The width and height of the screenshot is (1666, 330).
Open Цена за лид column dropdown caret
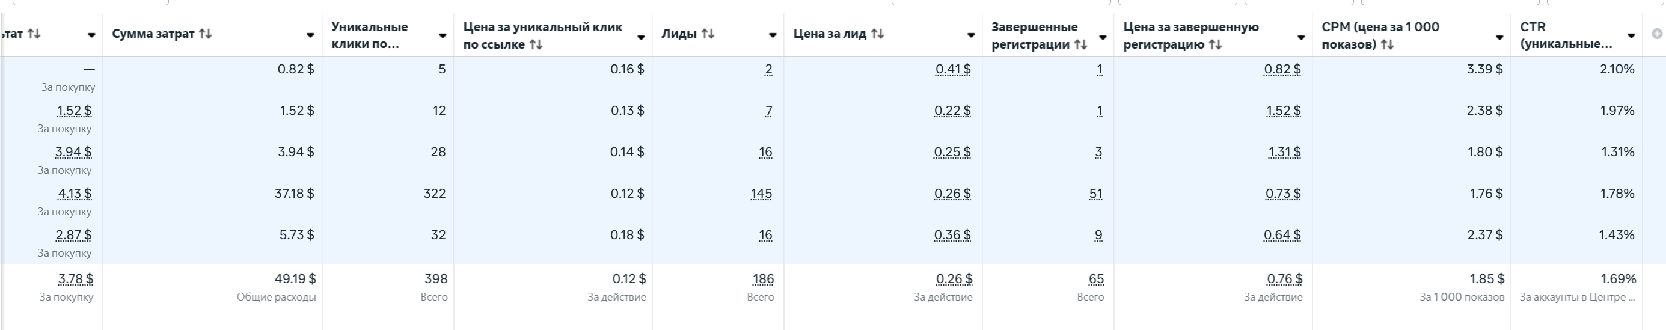click(x=971, y=35)
